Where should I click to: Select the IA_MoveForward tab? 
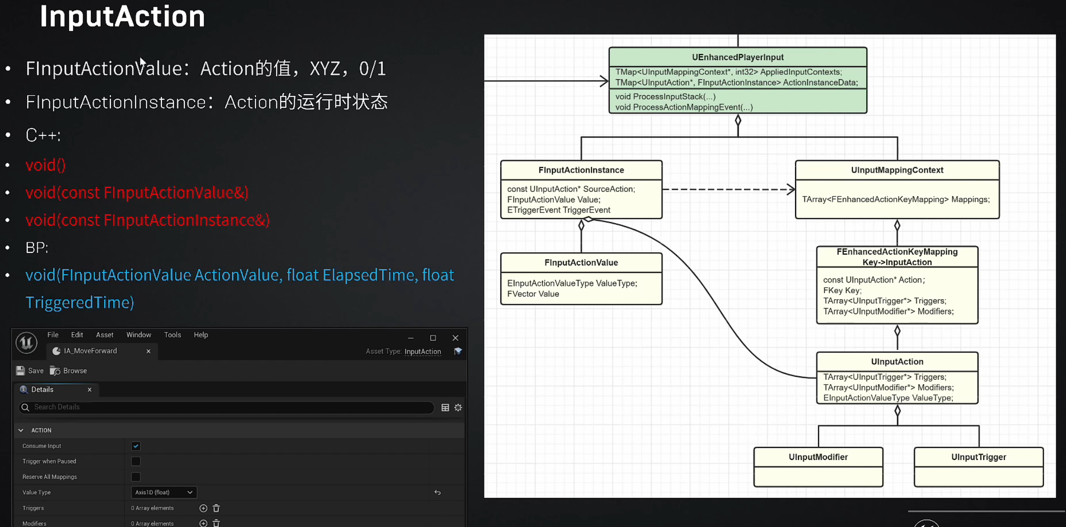102,351
